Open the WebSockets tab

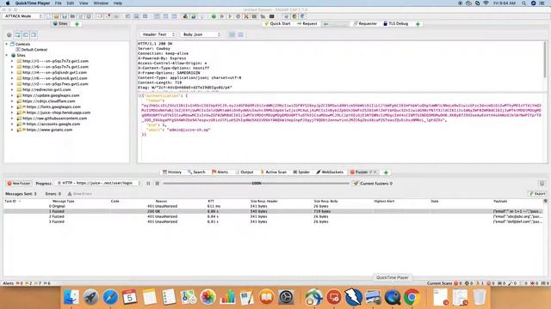[x=330, y=172]
